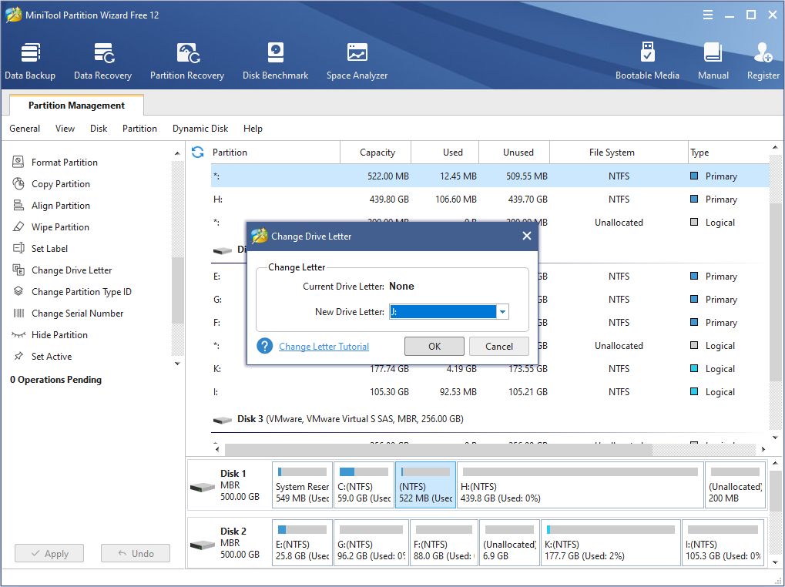This screenshot has height=587, width=785.
Task: Open the Change Letter Tutorial link
Action: click(324, 347)
